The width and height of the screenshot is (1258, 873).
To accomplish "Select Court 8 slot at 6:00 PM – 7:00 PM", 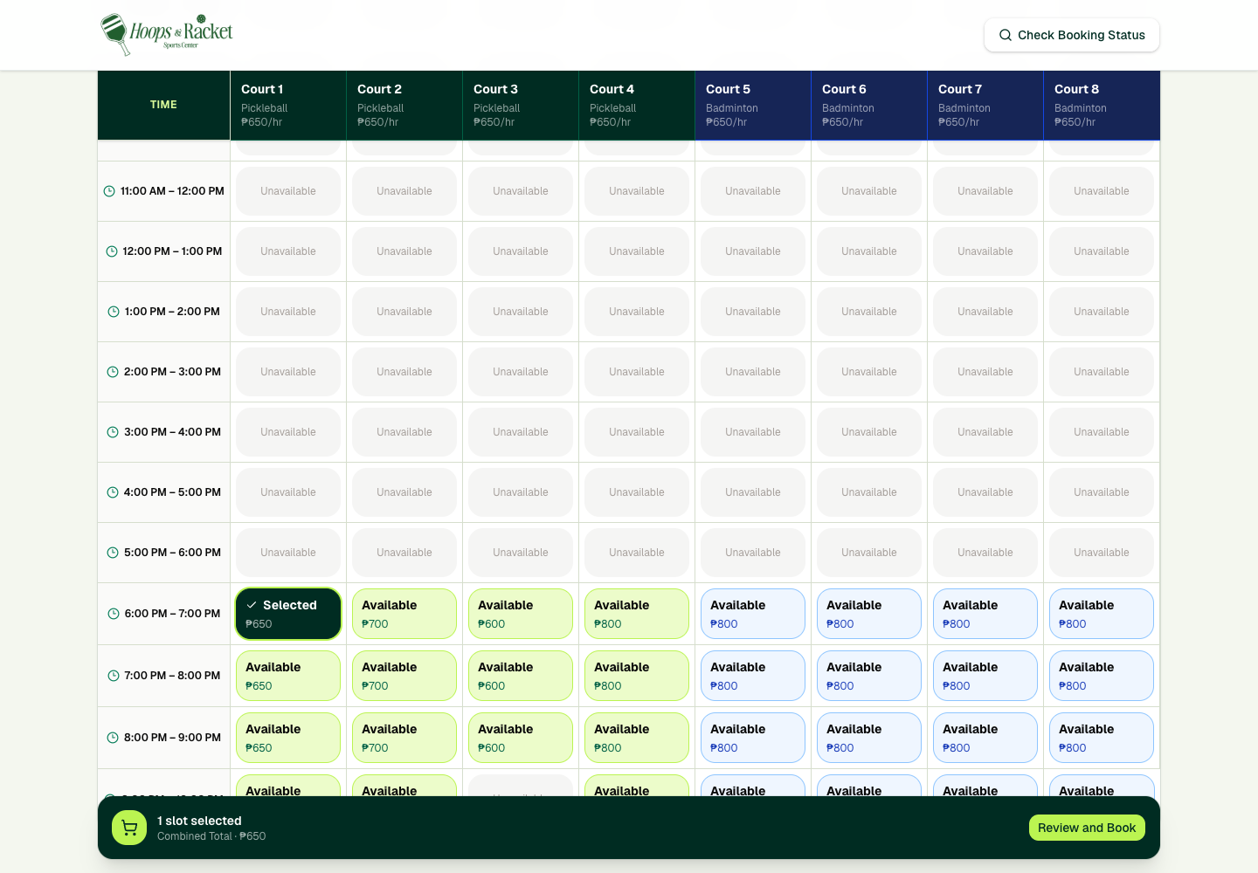I will 1102,614.
